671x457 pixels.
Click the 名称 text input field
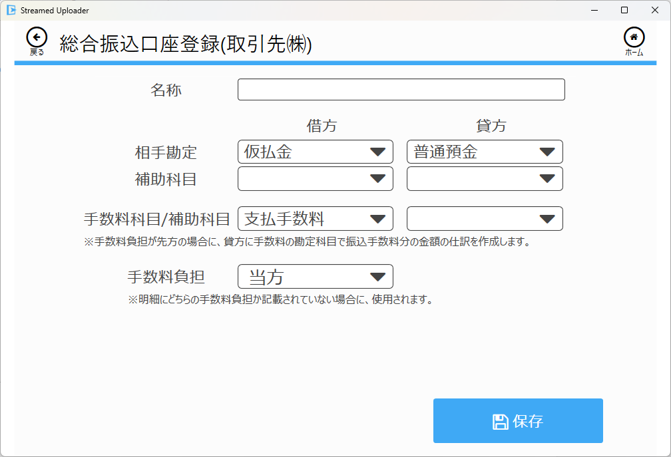pyautogui.click(x=401, y=90)
